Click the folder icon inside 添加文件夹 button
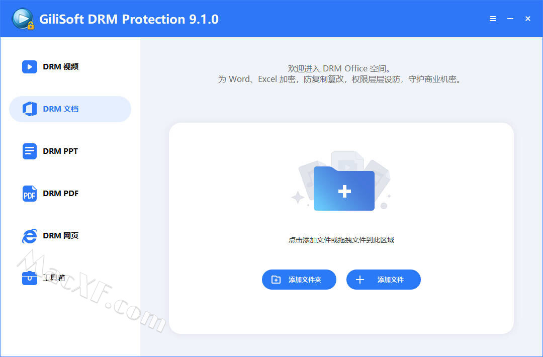 (x=276, y=280)
